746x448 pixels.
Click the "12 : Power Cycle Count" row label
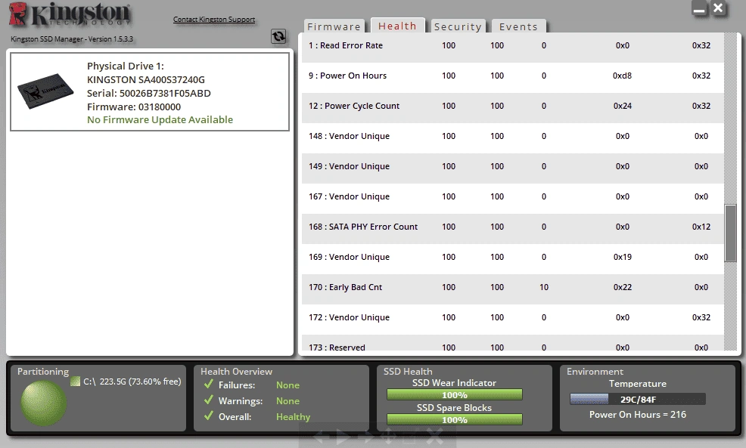(x=354, y=106)
